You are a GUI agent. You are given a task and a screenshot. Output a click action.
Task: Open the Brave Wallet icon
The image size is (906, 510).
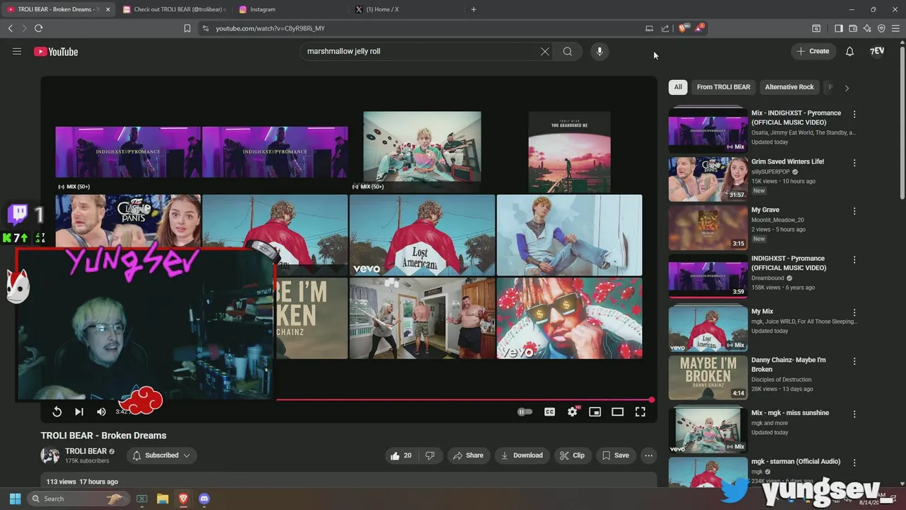[x=853, y=28]
